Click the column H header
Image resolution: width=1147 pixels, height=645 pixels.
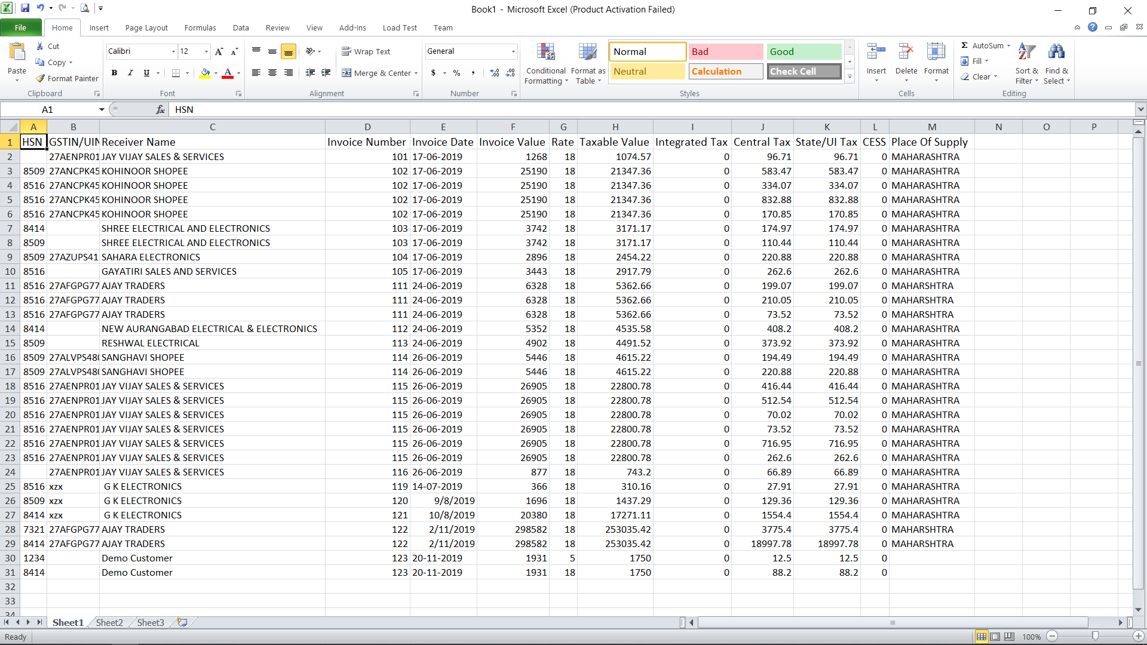(615, 127)
